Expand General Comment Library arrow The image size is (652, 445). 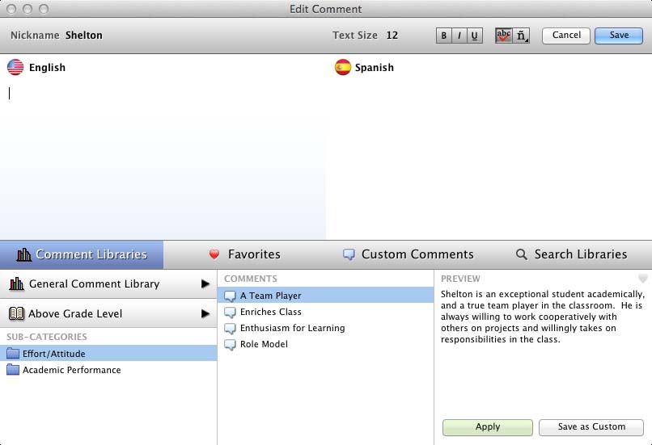(x=205, y=284)
